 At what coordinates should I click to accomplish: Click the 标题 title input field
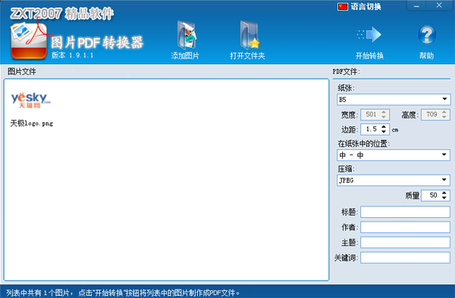coord(405,212)
